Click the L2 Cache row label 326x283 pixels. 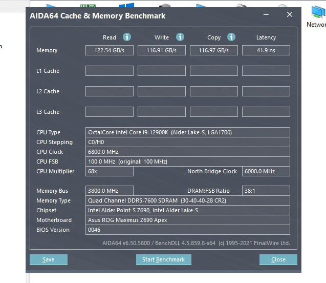point(48,91)
